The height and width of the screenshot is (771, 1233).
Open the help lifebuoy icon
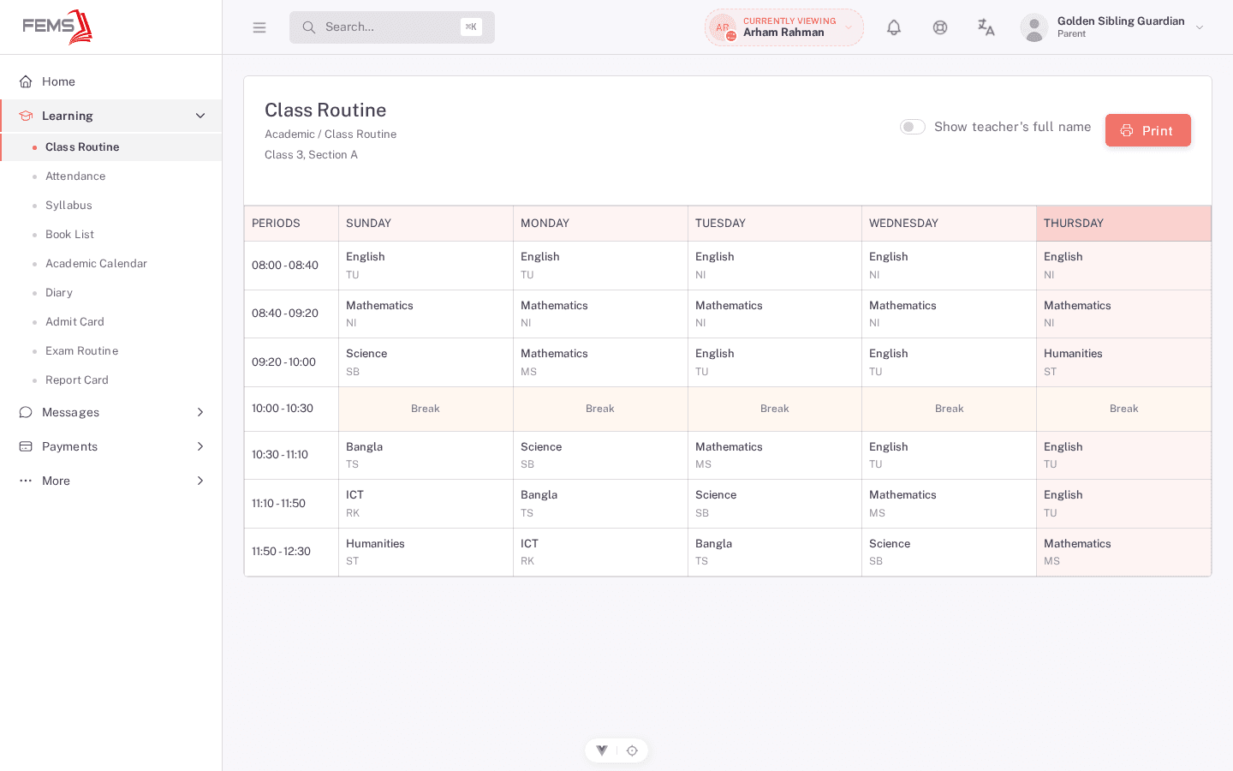(940, 27)
